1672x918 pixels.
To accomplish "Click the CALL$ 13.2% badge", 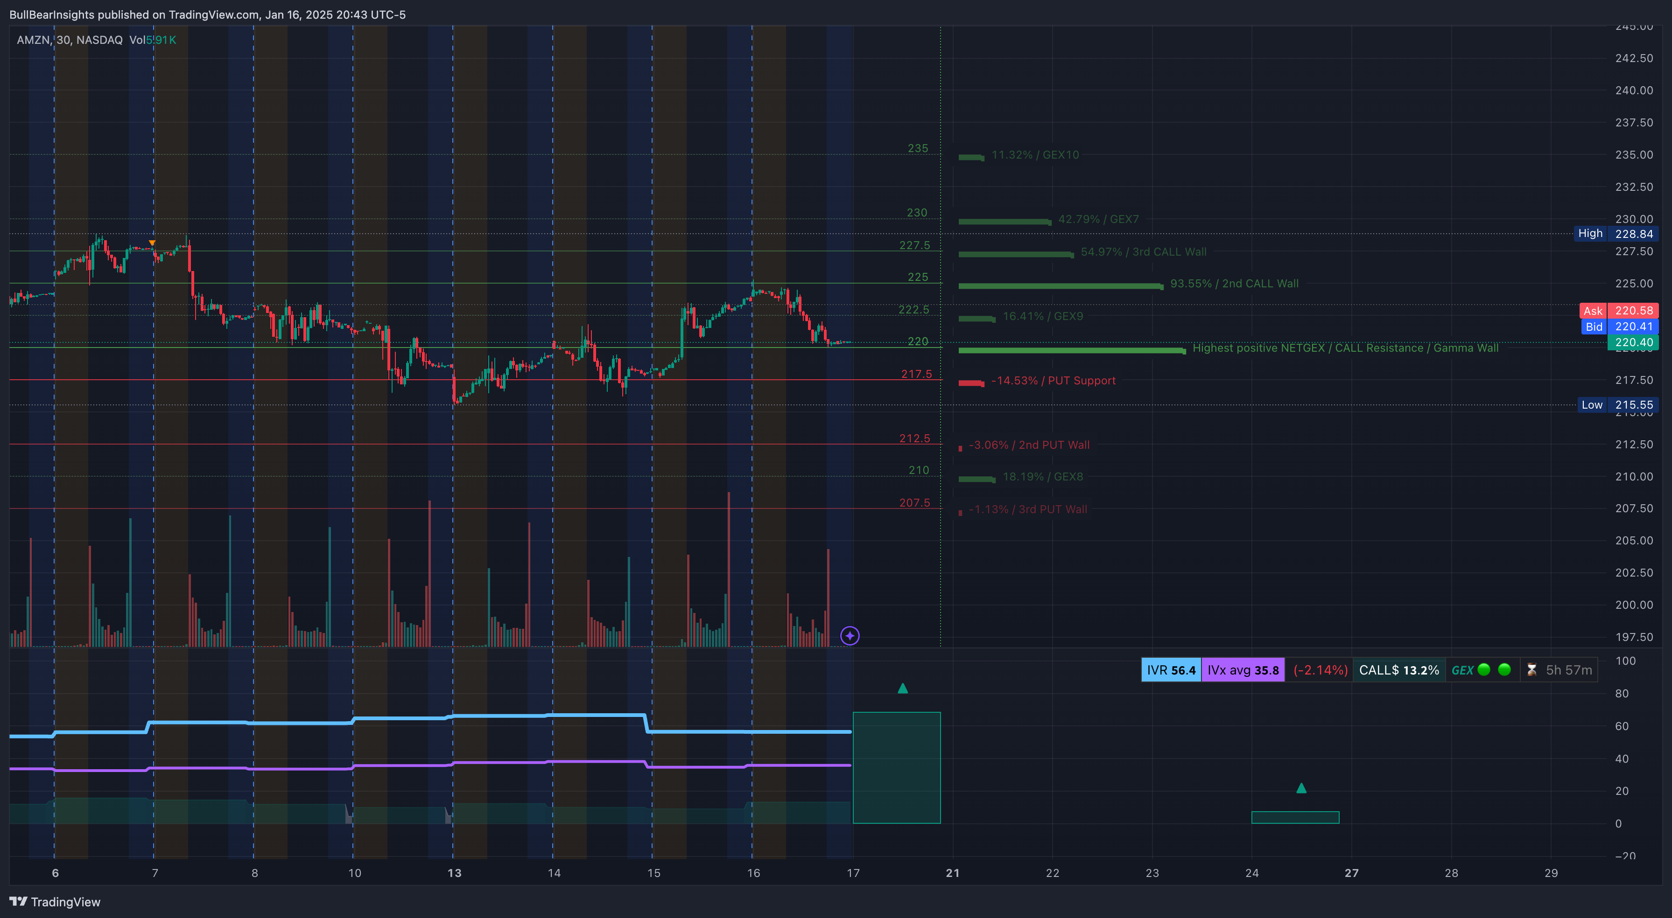I will 1399,670.
